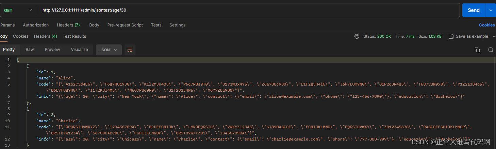Click the network globe icon
This screenshot has height=149, width=496.
357,36
